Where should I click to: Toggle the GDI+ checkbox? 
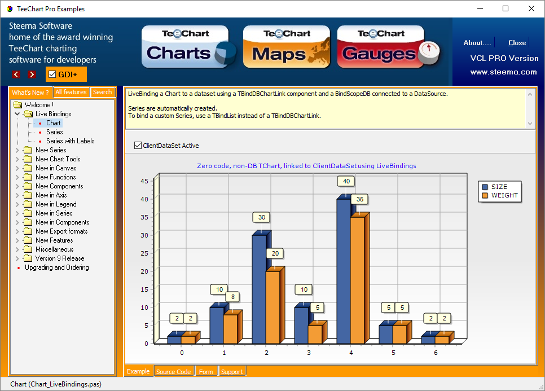click(52, 74)
